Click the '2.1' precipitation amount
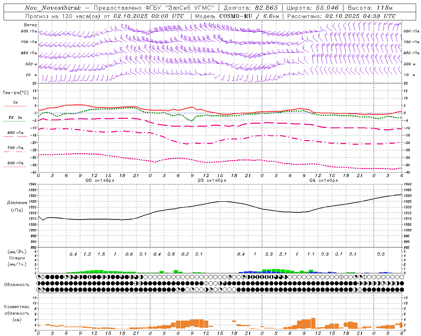 [283, 254]
